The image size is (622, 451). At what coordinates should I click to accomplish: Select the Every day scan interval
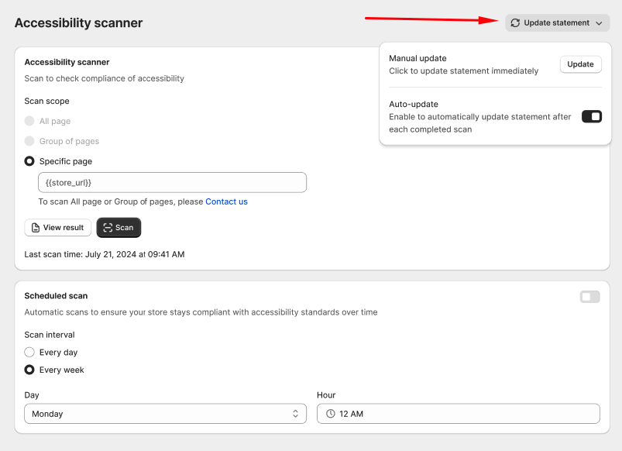(29, 353)
